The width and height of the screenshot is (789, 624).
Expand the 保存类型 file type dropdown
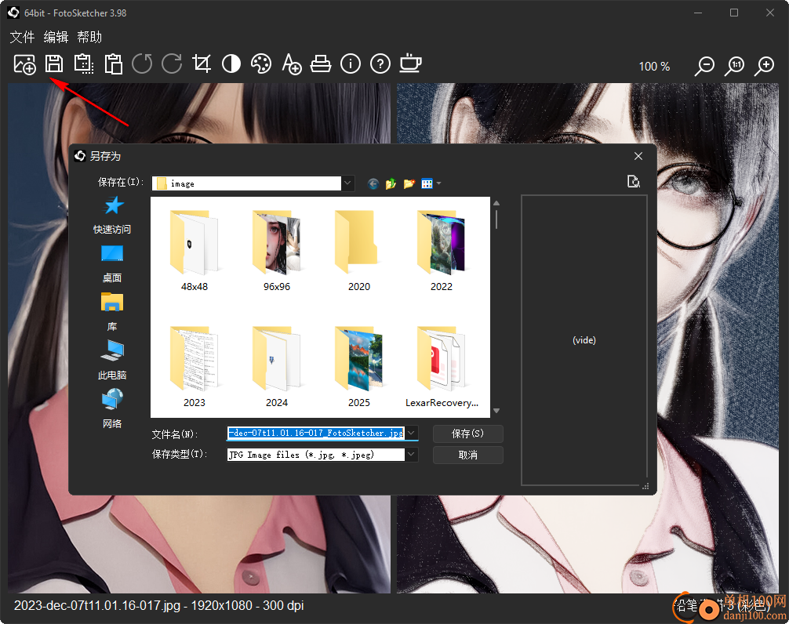[x=411, y=455]
